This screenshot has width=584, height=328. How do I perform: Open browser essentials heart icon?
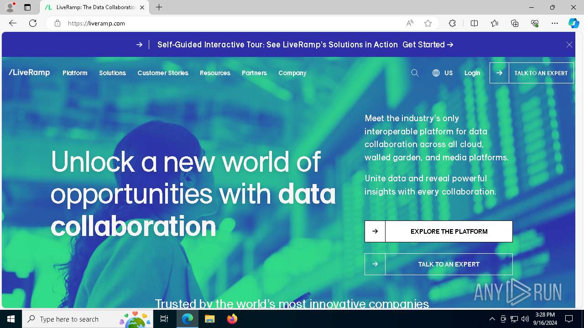(x=535, y=23)
